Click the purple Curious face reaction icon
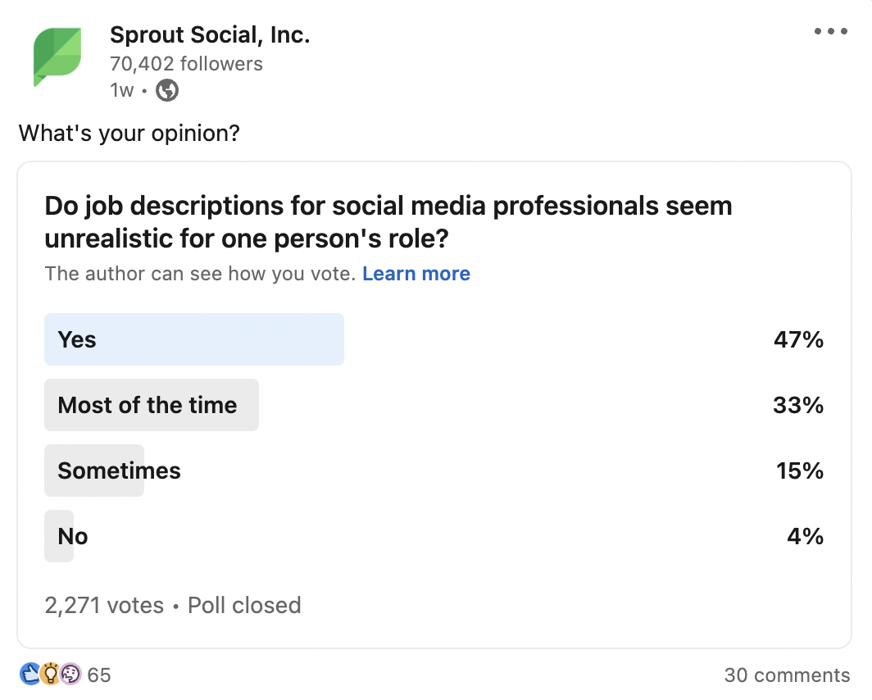Image resolution: width=872 pixels, height=700 pixels. [70, 675]
